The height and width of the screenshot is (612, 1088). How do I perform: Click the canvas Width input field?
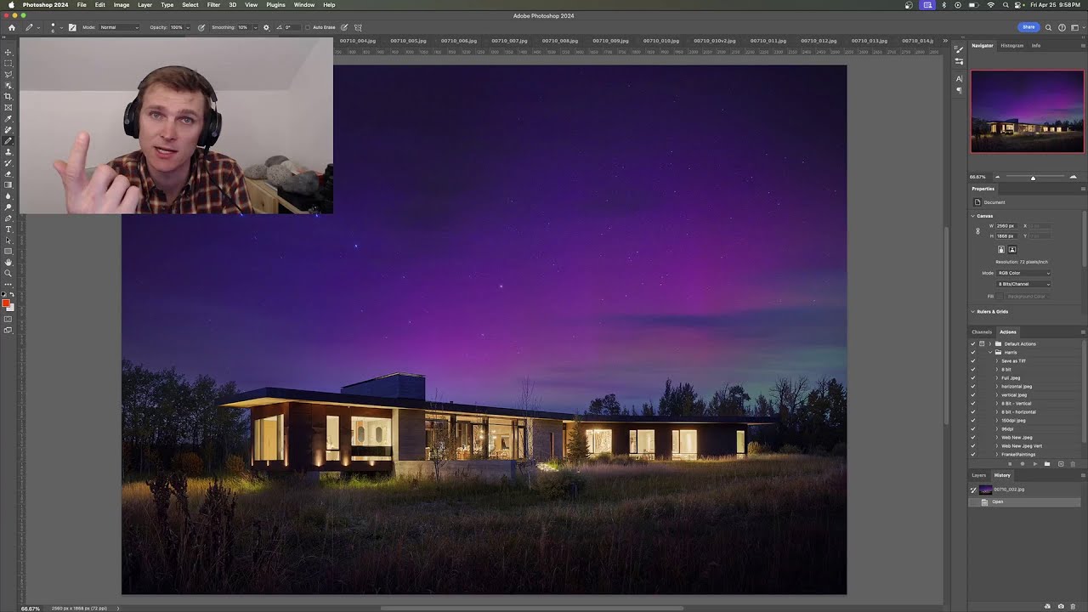click(x=1007, y=226)
